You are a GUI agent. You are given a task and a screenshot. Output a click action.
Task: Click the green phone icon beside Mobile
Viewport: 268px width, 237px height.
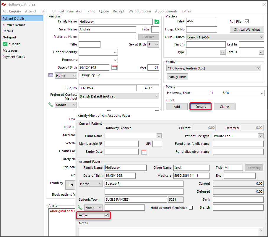tap(51, 105)
